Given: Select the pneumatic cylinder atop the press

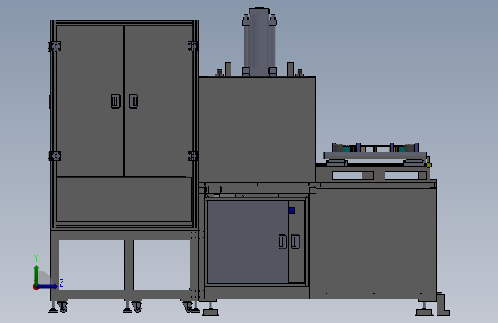Looking at the screenshot, I should point(260,43).
